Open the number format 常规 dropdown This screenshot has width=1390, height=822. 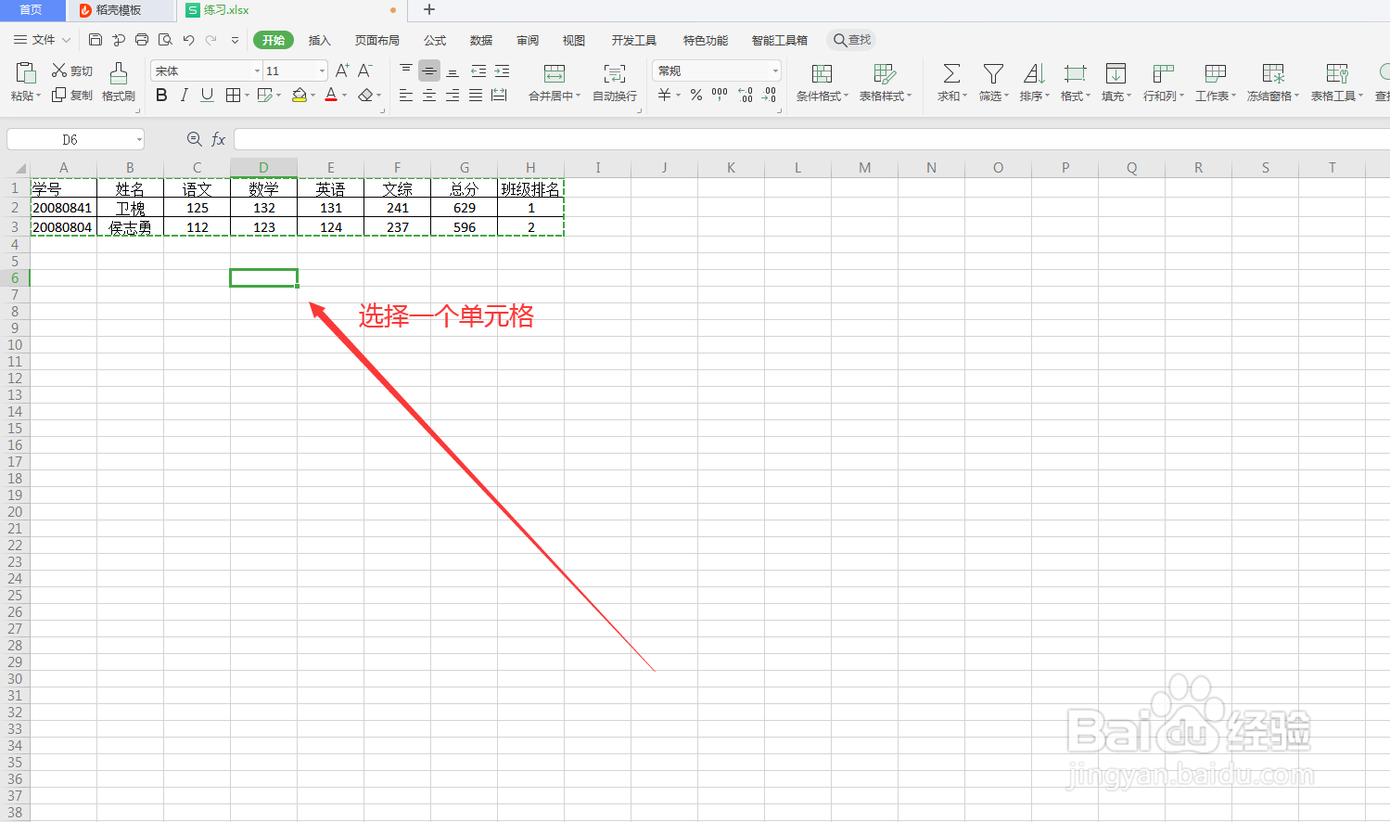pyautogui.click(x=775, y=70)
